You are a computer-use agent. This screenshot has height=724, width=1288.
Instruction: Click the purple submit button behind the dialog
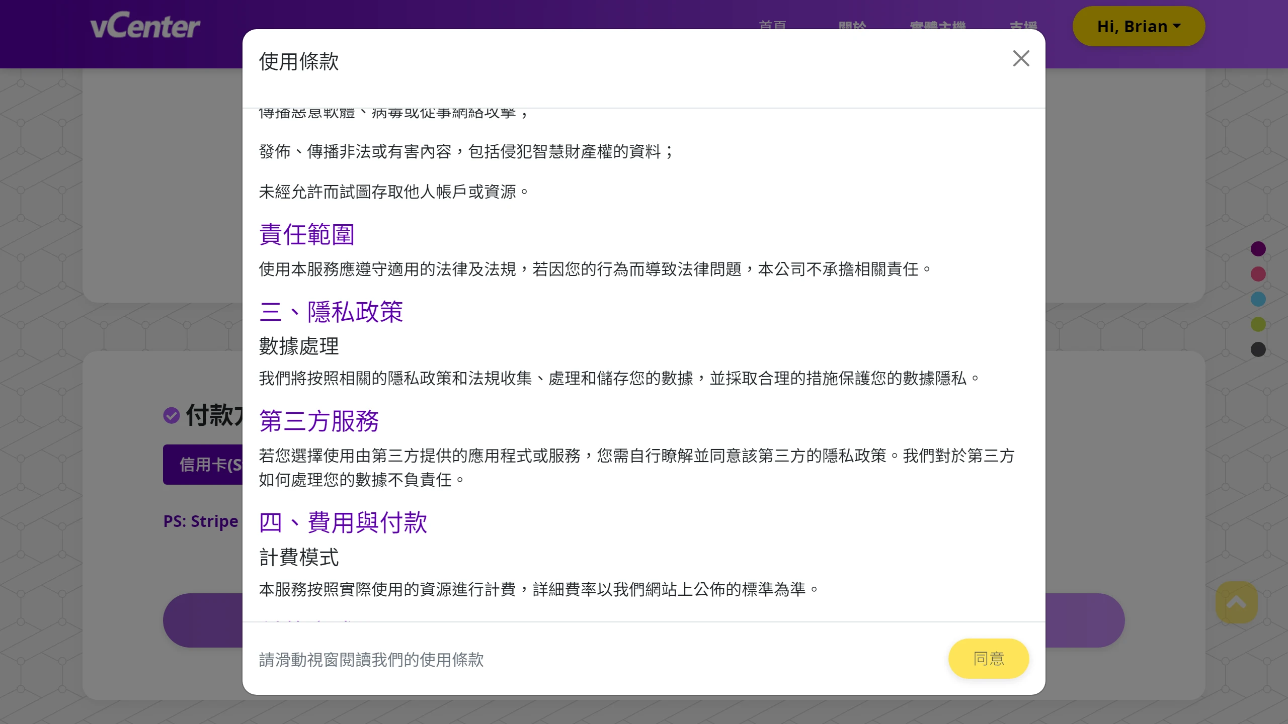click(x=201, y=620)
